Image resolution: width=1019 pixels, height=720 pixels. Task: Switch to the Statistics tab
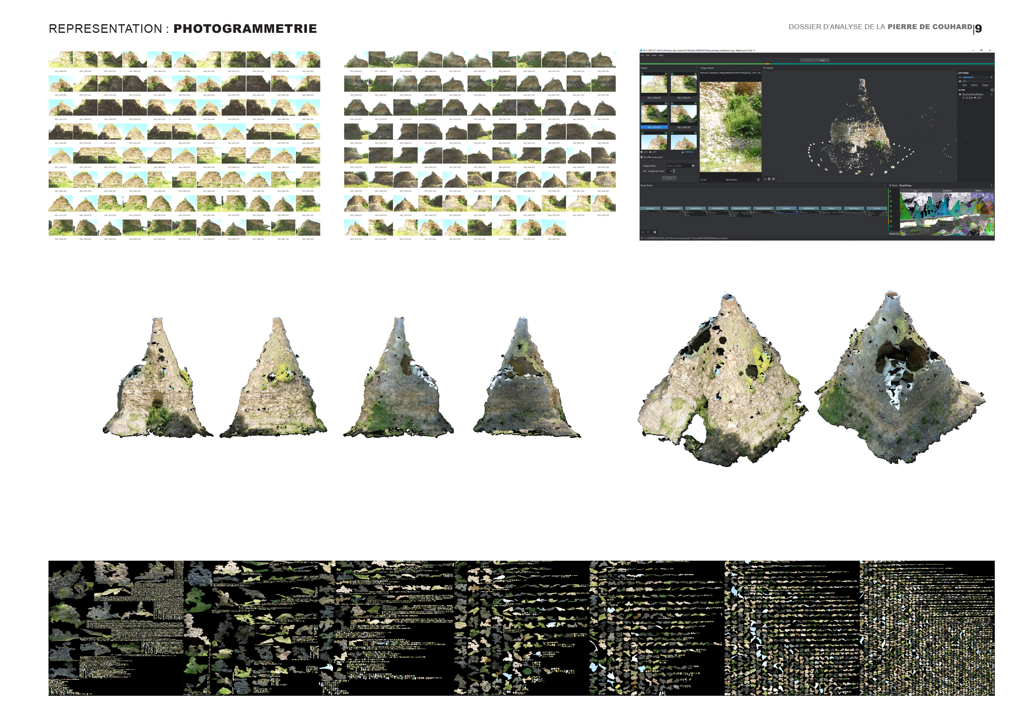pyautogui.click(x=947, y=191)
